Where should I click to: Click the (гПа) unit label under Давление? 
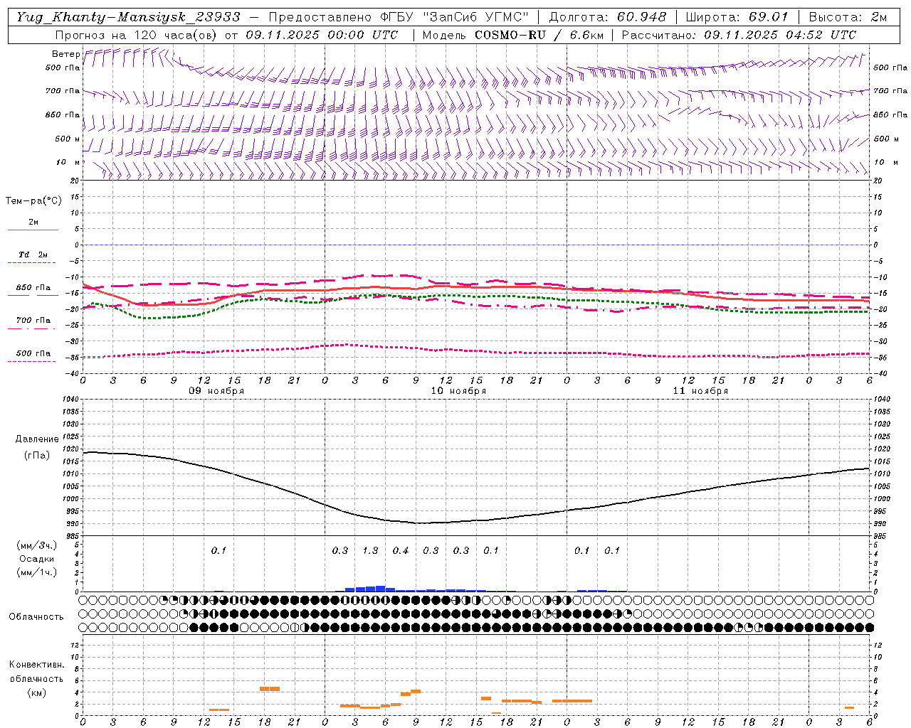point(37,456)
